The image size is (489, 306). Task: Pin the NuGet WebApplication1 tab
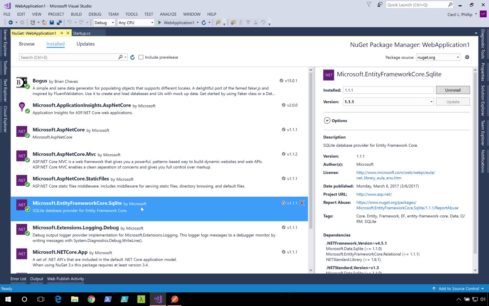coord(61,33)
